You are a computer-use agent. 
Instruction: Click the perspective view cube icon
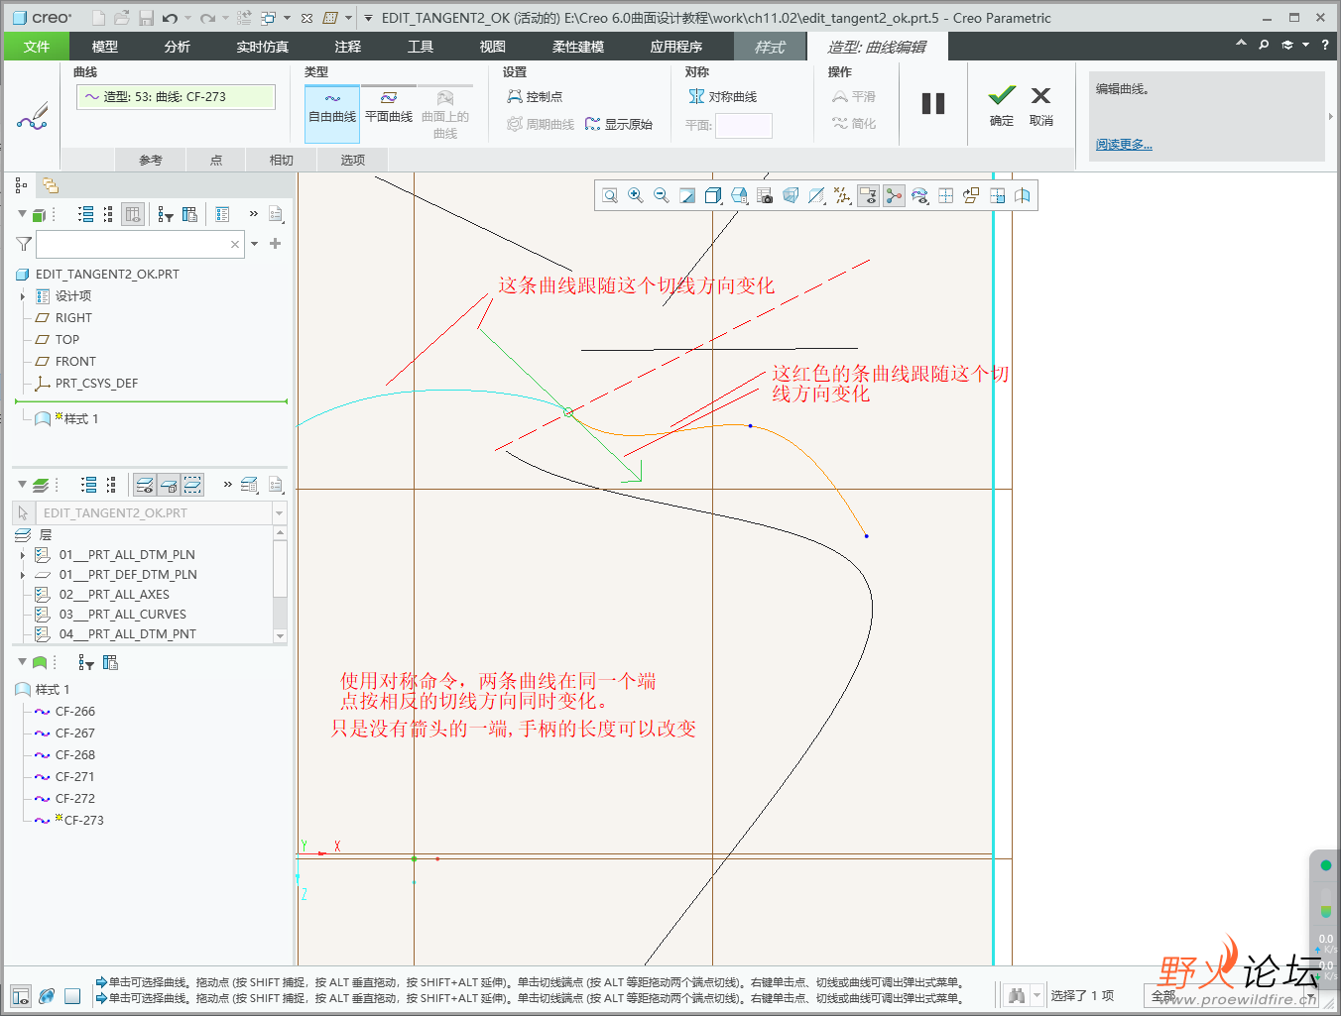point(791,196)
